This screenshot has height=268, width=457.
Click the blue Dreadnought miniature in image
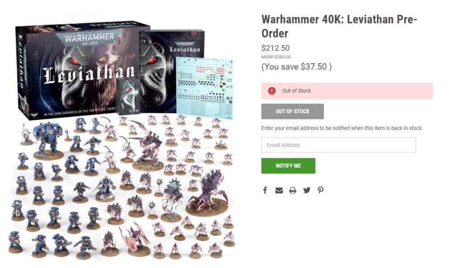click(49, 140)
